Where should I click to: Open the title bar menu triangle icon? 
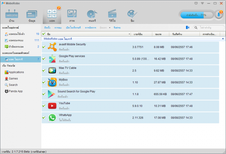(x=202, y=3)
